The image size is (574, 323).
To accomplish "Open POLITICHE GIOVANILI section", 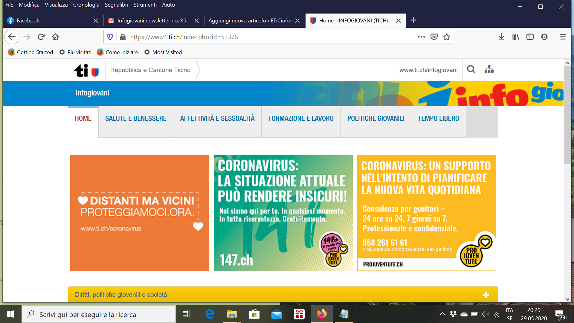I will point(376,119).
